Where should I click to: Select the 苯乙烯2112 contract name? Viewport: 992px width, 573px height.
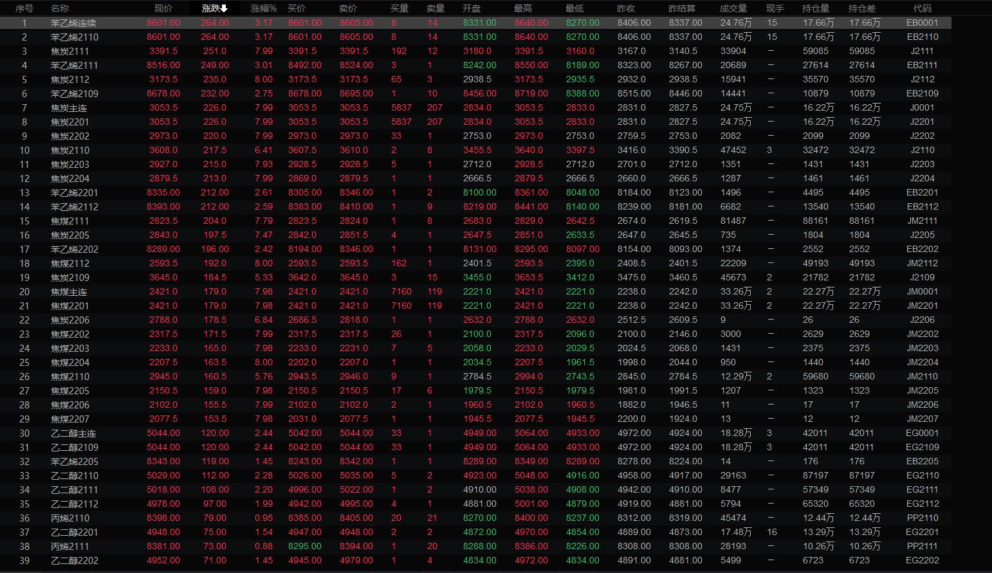[x=75, y=207]
